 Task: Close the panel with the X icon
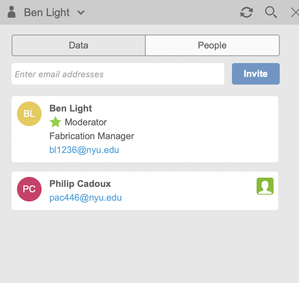(x=295, y=12)
